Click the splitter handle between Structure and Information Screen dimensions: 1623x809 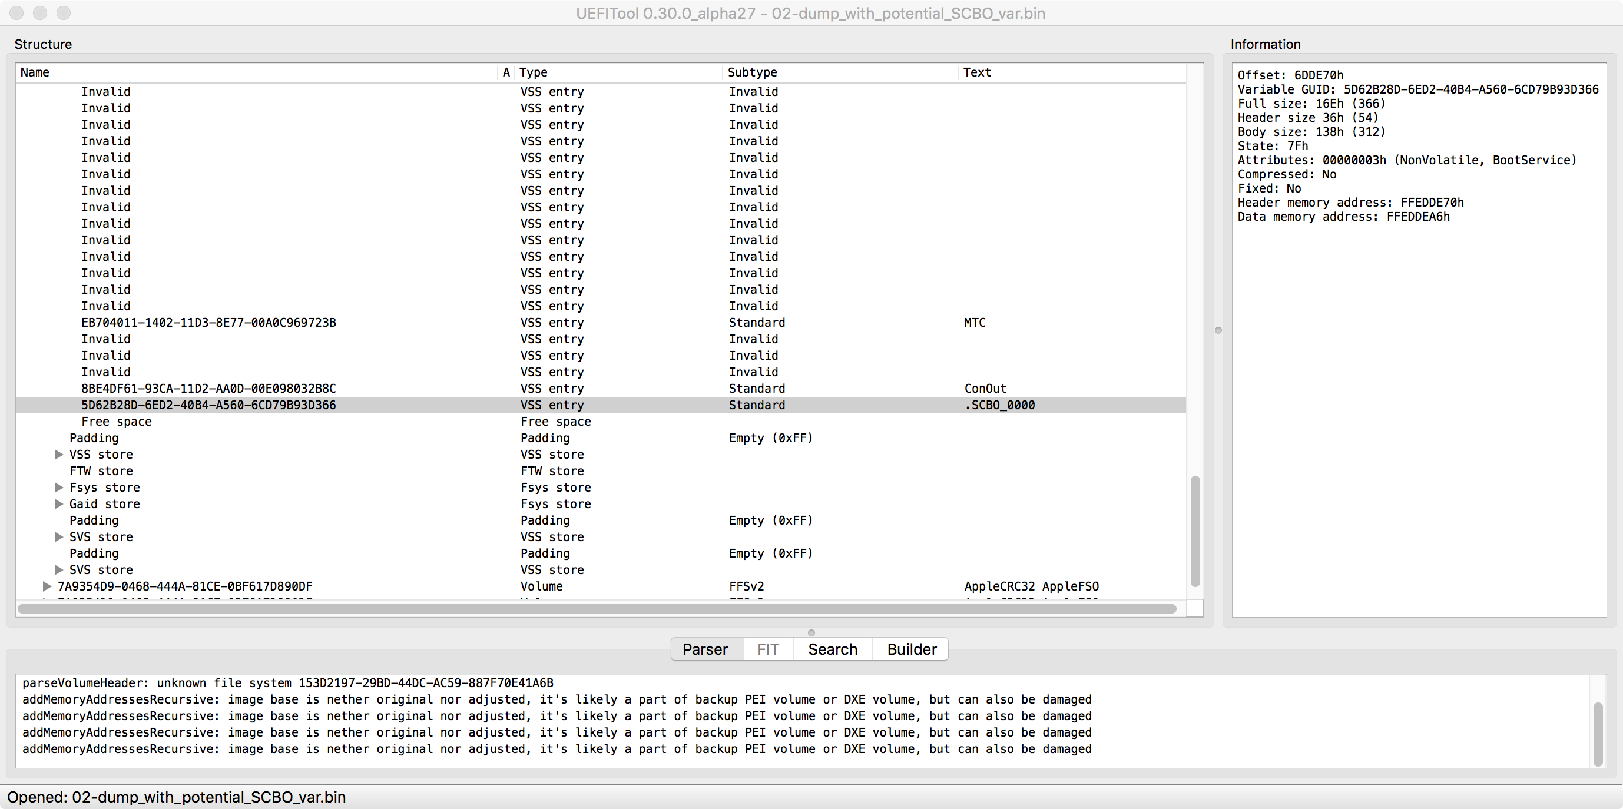[1218, 330]
